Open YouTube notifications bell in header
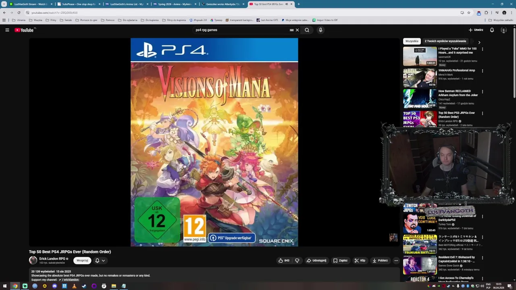Image resolution: width=516 pixels, height=290 pixels. [492, 30]
